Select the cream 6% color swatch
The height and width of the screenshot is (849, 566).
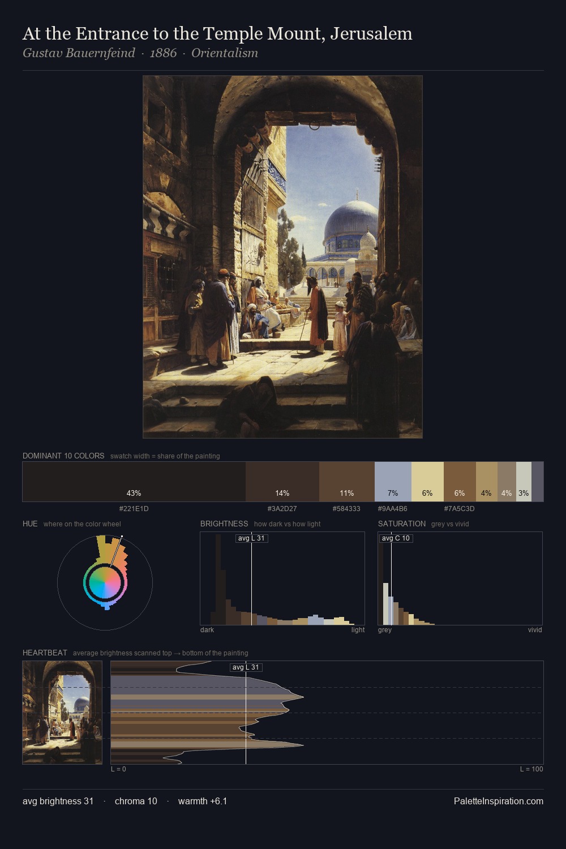427,482
